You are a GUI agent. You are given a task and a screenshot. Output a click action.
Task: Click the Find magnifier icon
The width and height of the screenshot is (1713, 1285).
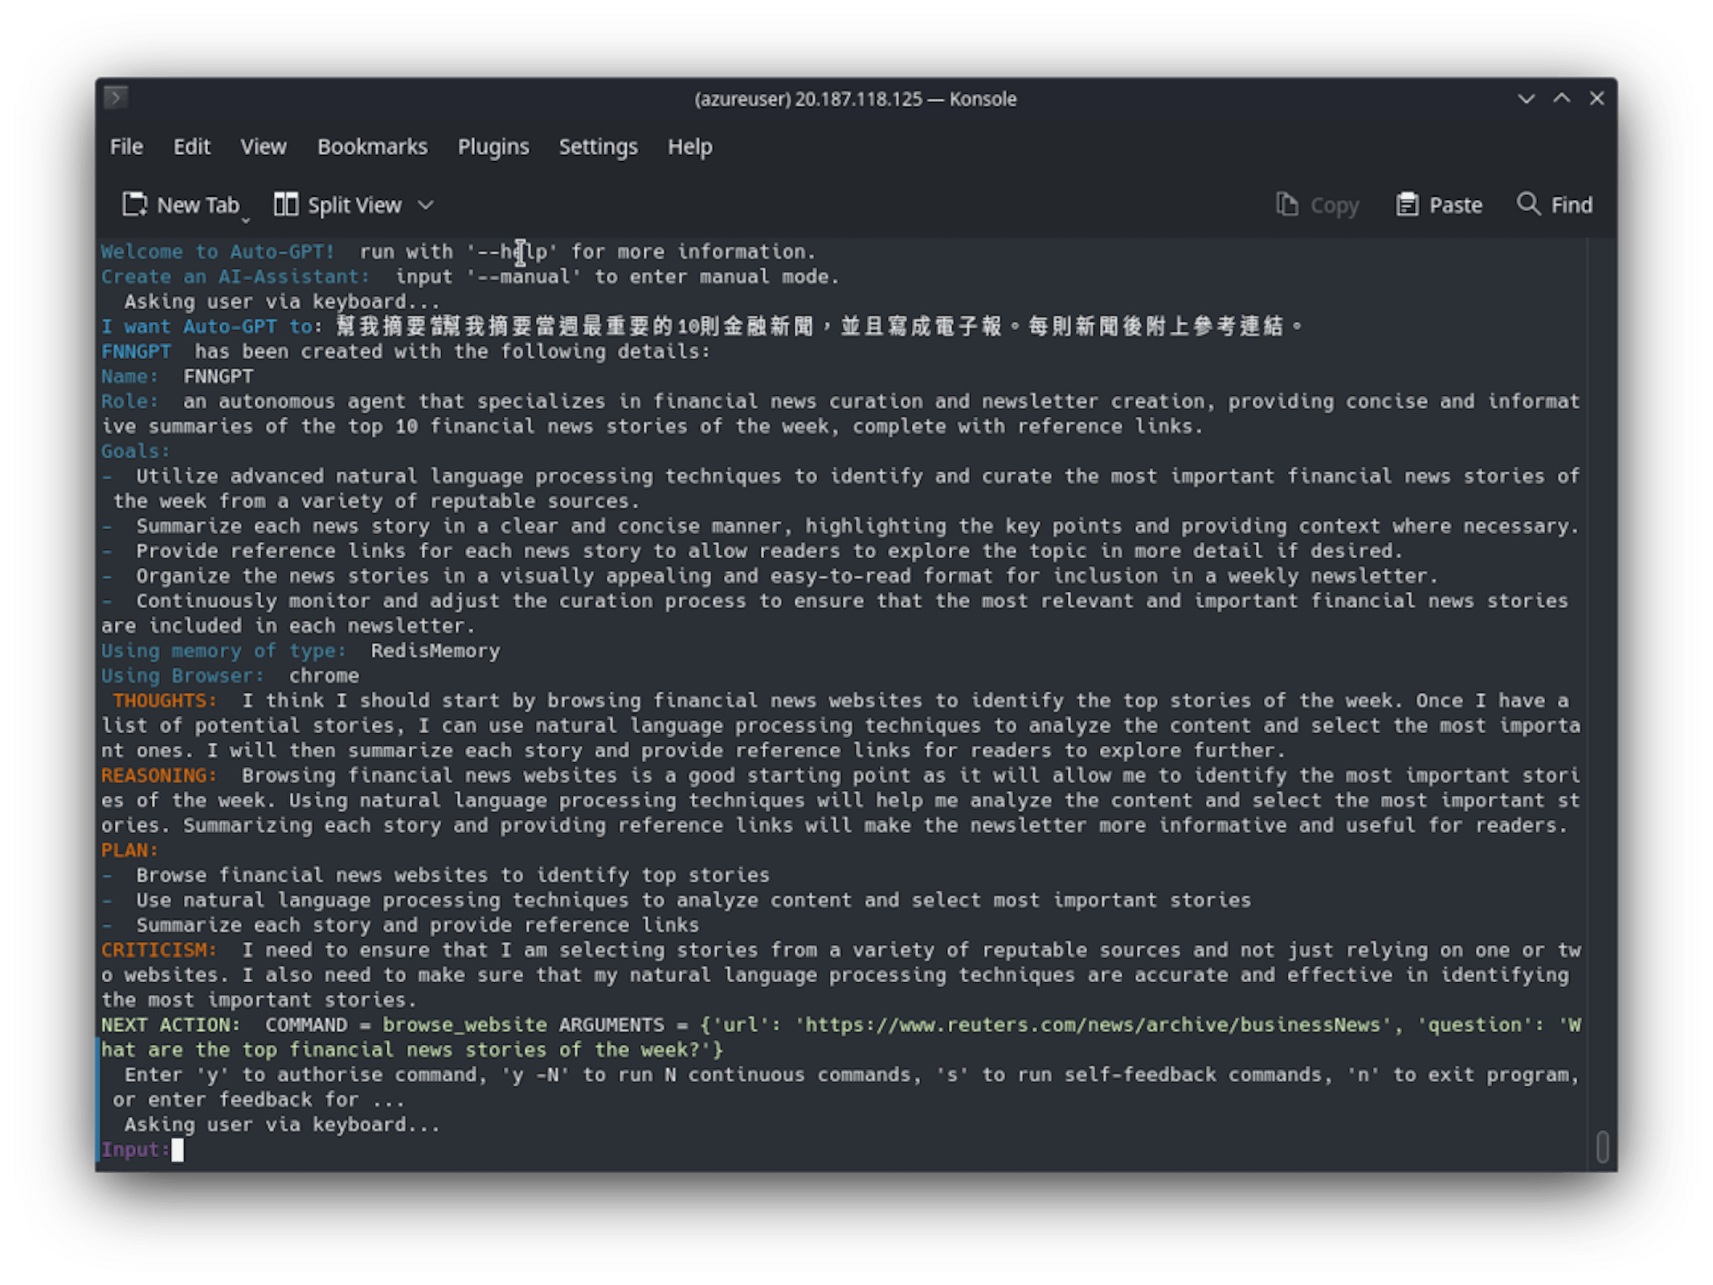click(x=1529, y=203)
